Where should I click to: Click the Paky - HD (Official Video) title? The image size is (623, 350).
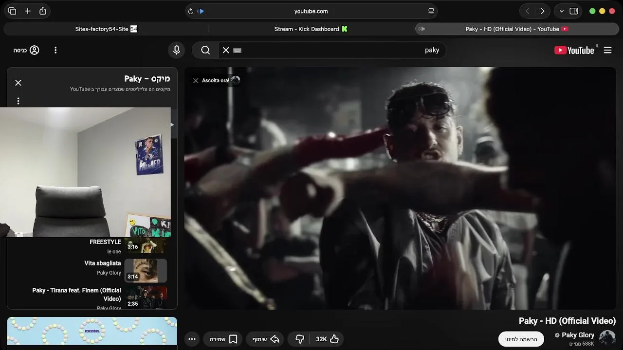click(568, 321)
